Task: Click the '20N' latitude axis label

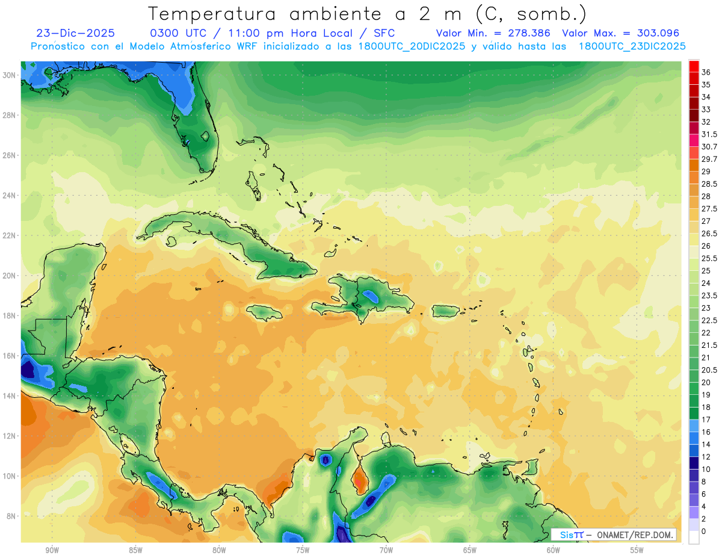Action: pyautogui.click(x=10, y=276)
